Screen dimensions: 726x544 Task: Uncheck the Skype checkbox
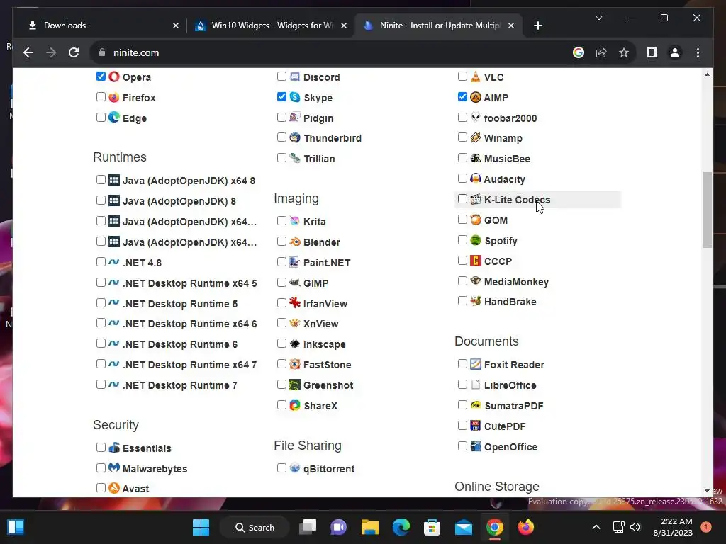pyautogui.click(x=281, y=96)
